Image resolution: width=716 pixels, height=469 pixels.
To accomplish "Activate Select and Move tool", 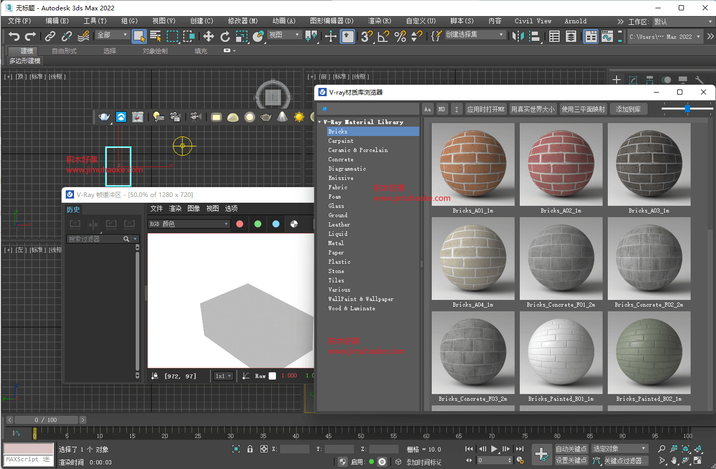I will click(208, 36).
